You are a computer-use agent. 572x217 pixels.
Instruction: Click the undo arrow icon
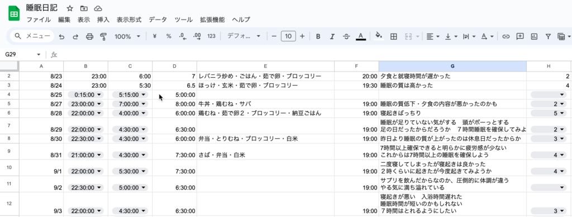pos(61,36)
